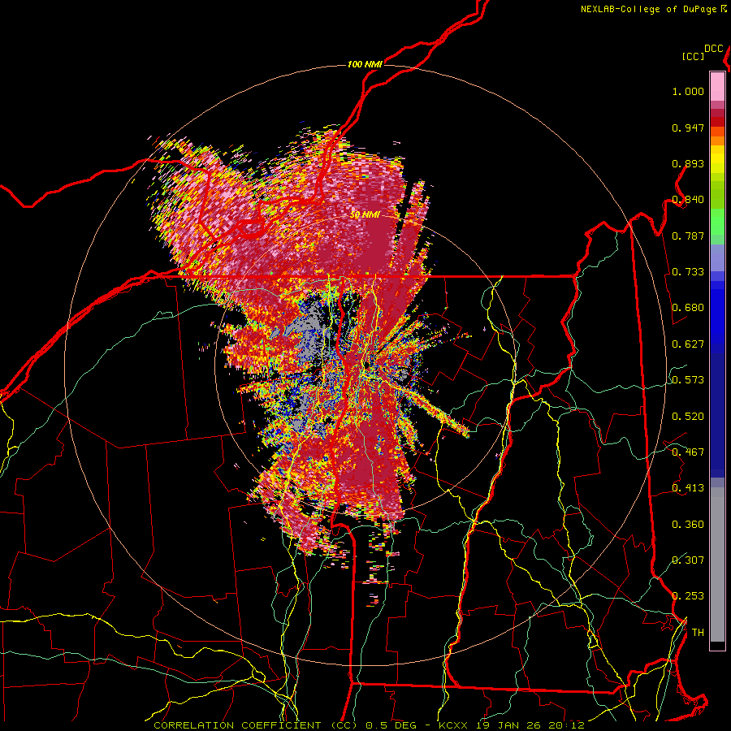731x731 pixels.
Task: Select the 0.627 scale value
Action: tap(688, 344)
